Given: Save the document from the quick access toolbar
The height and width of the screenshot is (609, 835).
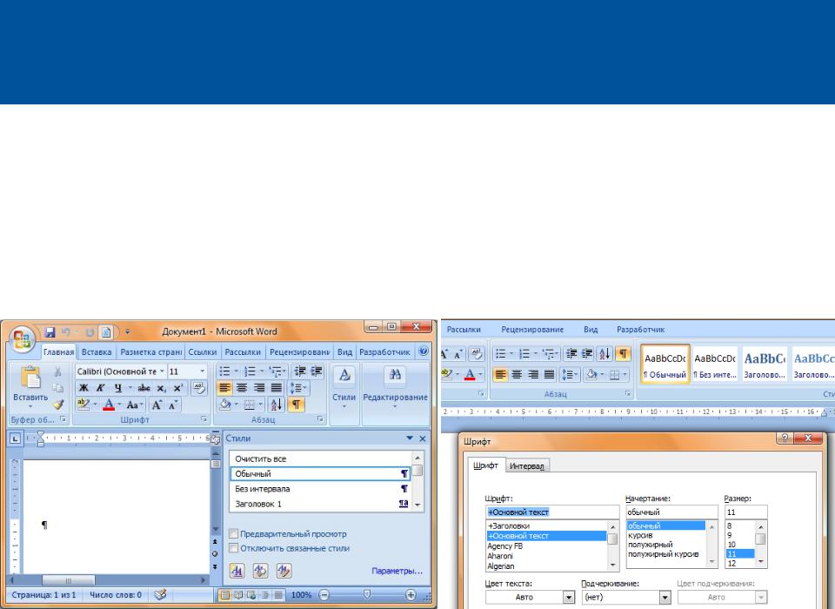Looking at the screenshot, I should click(x=50, y=332).
